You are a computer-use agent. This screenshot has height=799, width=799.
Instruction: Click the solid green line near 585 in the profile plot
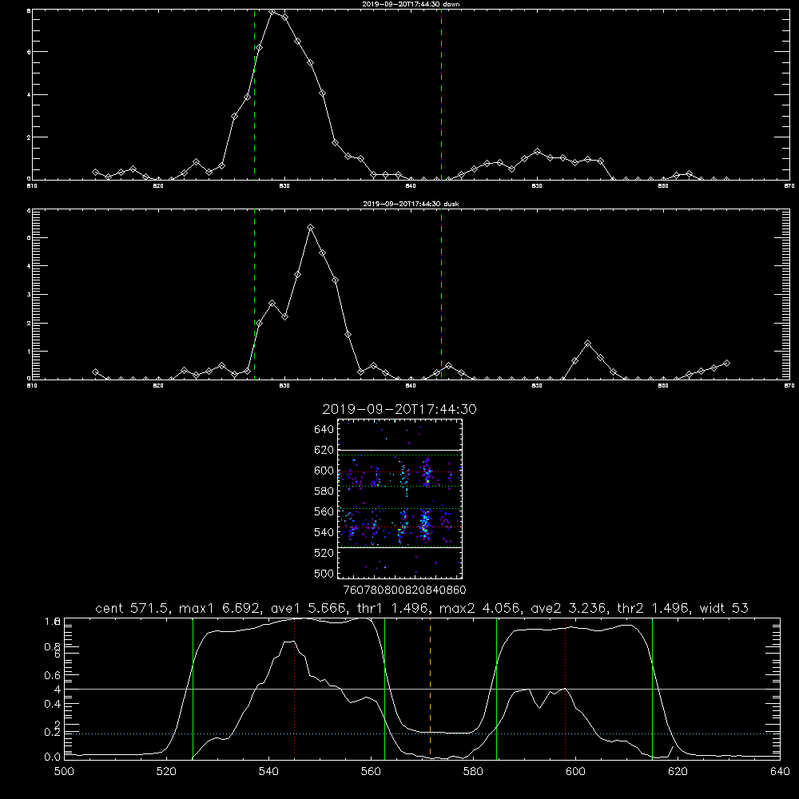tap(496, 689)
